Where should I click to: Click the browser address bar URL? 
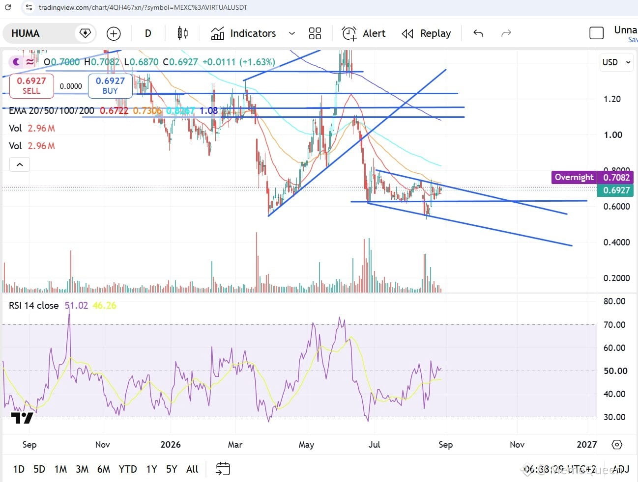pos(143,7)
